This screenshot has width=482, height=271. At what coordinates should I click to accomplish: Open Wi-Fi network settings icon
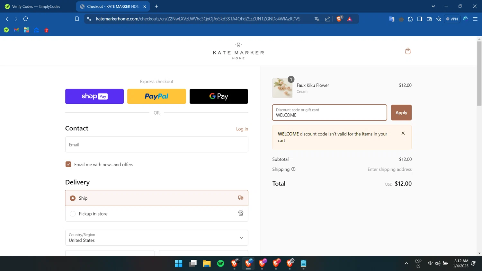(x=430, y=264)
